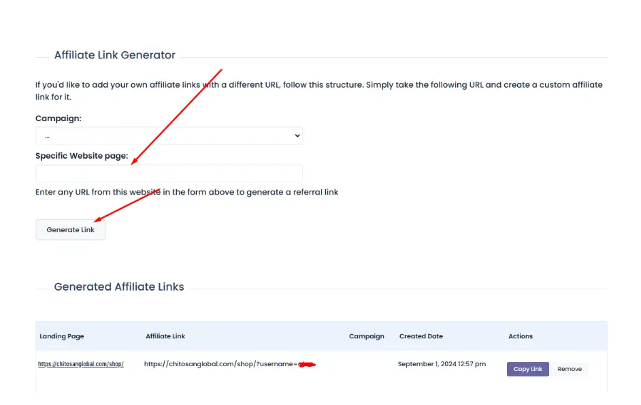Image resolution: width=641 pixels, height=405 pixels.
Task: Click the Campaign dropdown chevron arrow
Action: click(297, 136)
